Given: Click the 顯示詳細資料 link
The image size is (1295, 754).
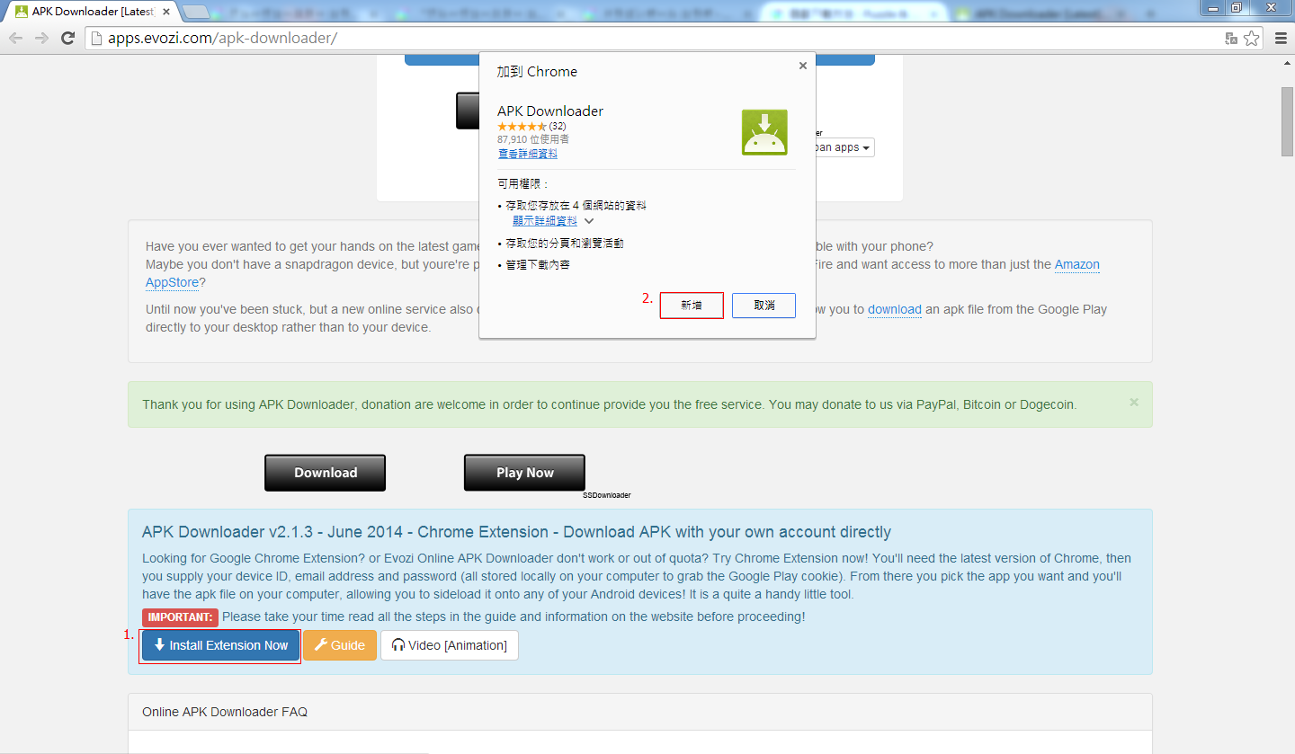Looking at the screenshot, I should click(x=545, y=220).
